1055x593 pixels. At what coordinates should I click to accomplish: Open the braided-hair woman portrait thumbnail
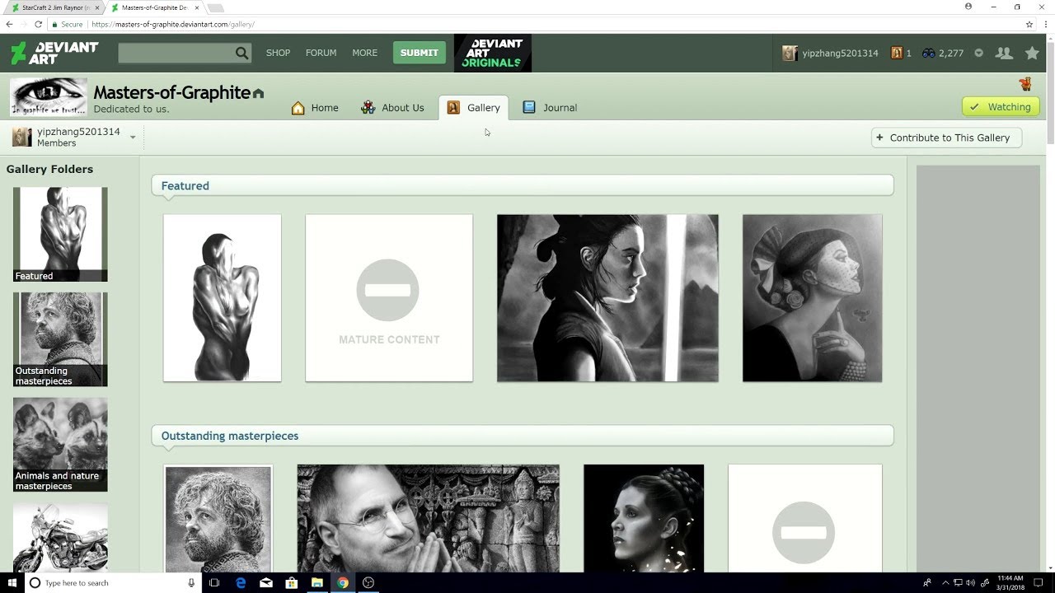coord(644,519)
